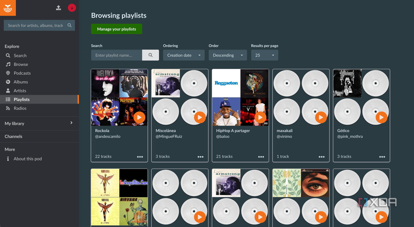Open the red user avatar menu
The image size is (414, 227).
(72, 8)
